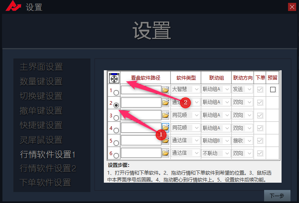
Task: Open 双向 direction dropdown in row 6
Action: click(x=242, y=153)
